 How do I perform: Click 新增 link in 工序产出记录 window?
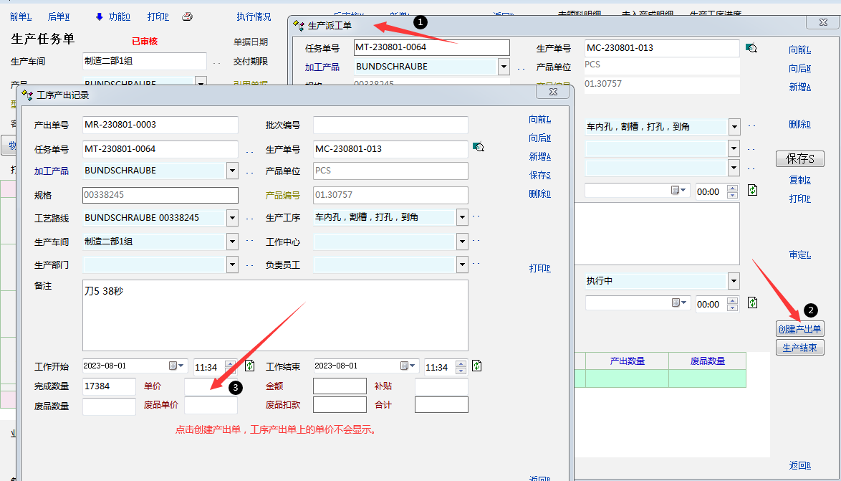(539, 156)
